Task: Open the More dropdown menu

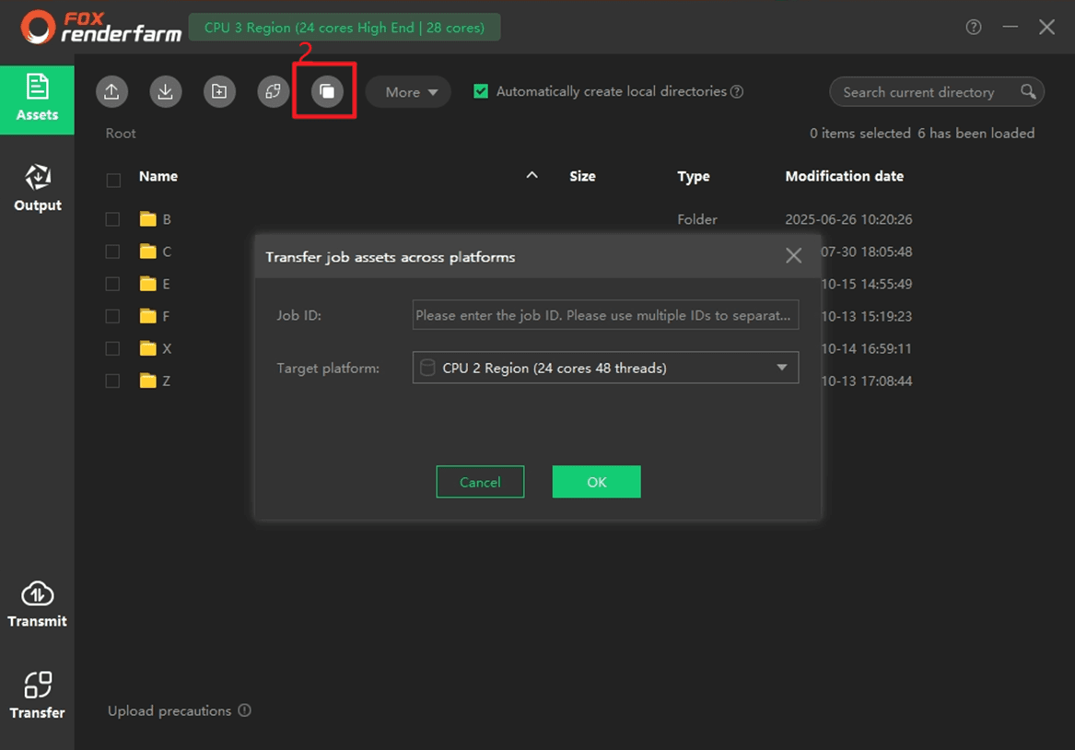Action: coord(408,92)
